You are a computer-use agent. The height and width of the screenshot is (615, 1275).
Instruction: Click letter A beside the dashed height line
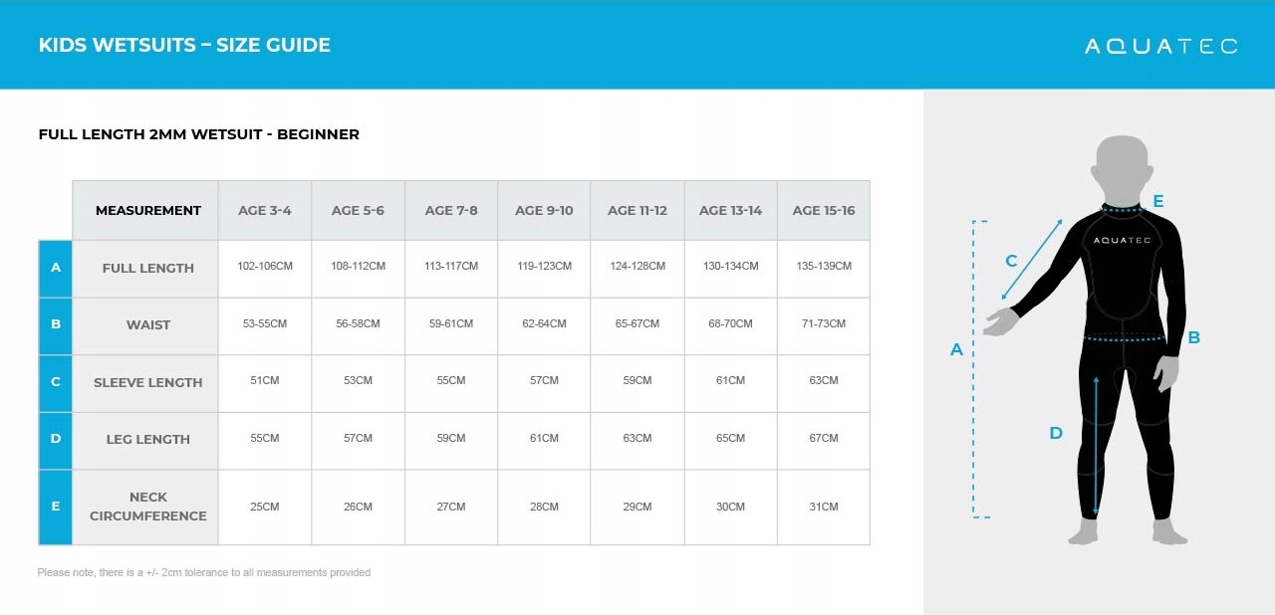pyautogui.click(x=956, y=349)
